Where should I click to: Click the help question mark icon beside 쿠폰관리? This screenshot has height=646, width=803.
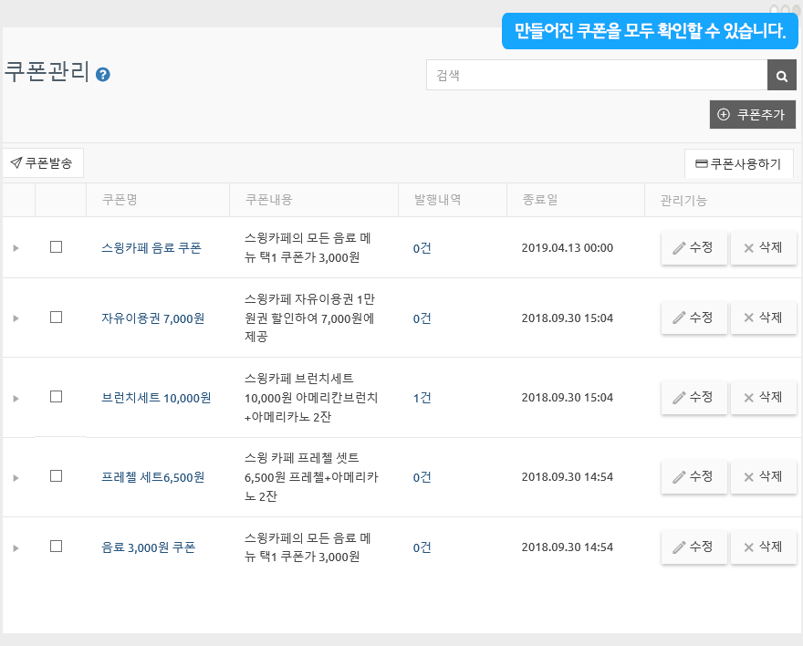pos(103,75)
